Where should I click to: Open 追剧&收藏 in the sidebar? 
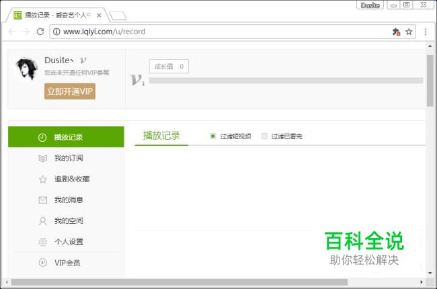pos(66,179)
